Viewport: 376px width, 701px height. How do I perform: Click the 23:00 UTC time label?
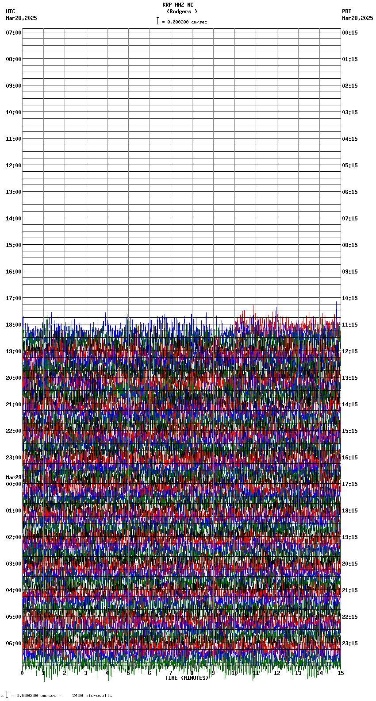pos(14,458)
